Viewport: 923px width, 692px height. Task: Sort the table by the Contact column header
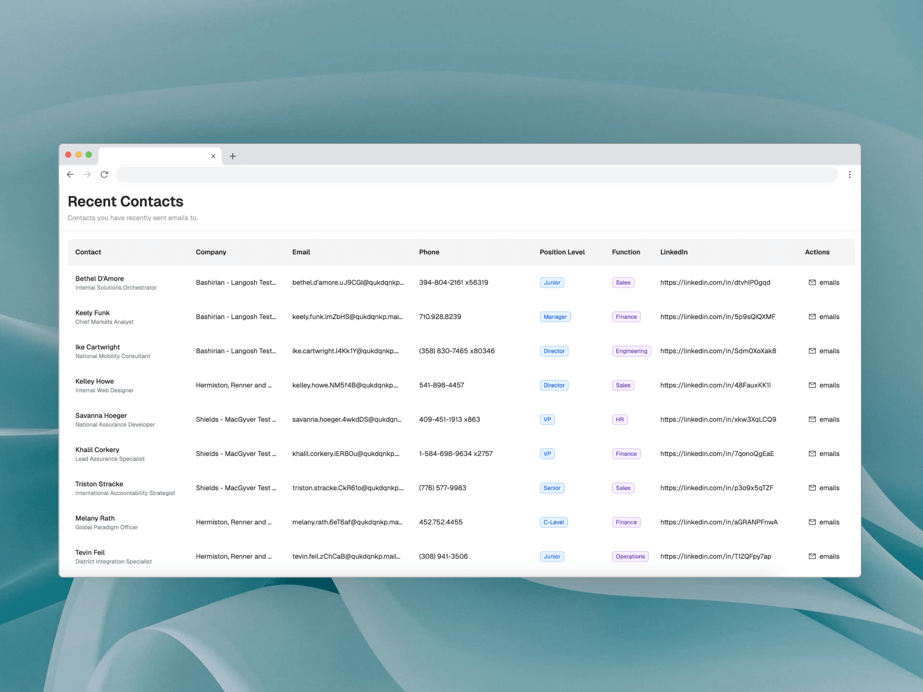88,252
